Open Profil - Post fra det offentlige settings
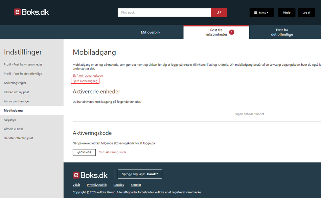Viewport: 321px width, 198px height. click(23, 74)
